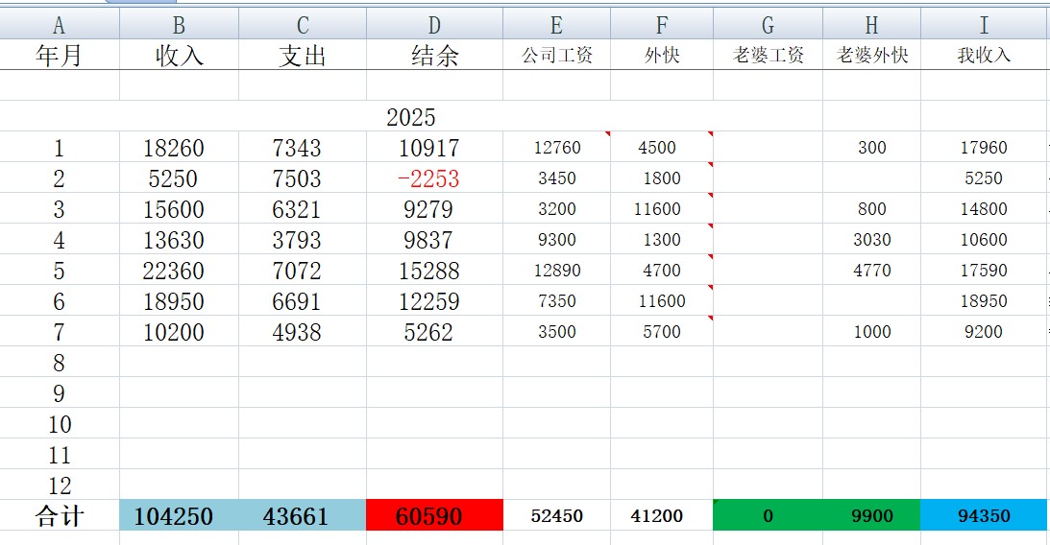
Task: Select cell 3030 in 老婆外快 column
Action: tap(872, 240)
